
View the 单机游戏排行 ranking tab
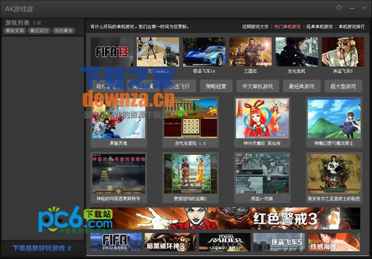coord(352,27)
